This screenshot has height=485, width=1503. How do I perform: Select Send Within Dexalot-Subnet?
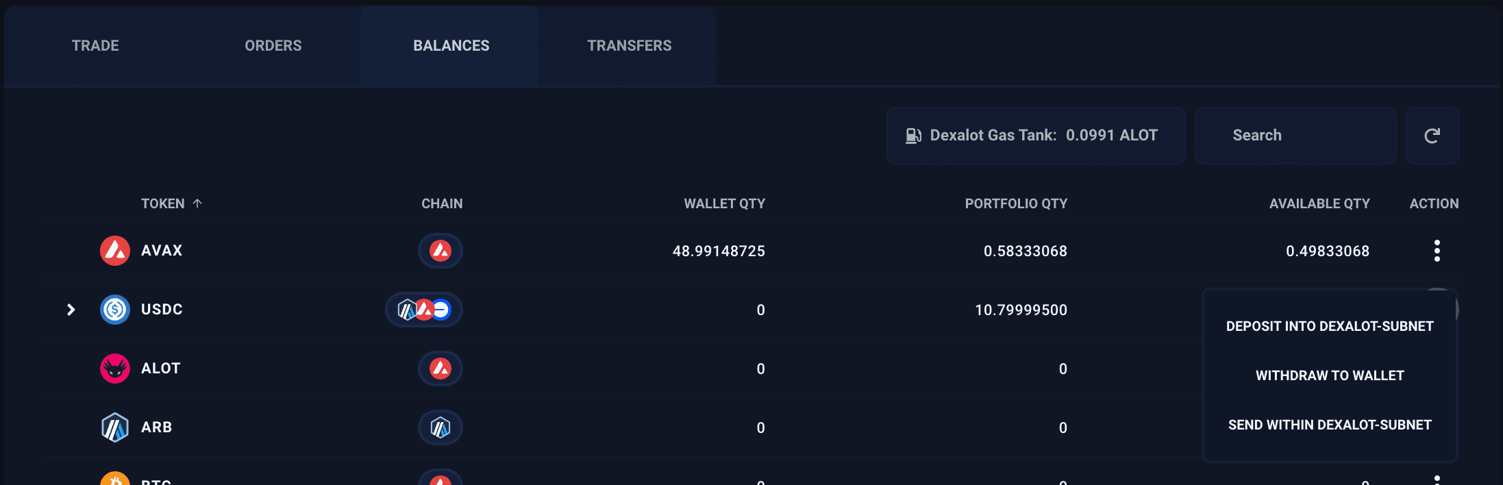point(1330,425)
